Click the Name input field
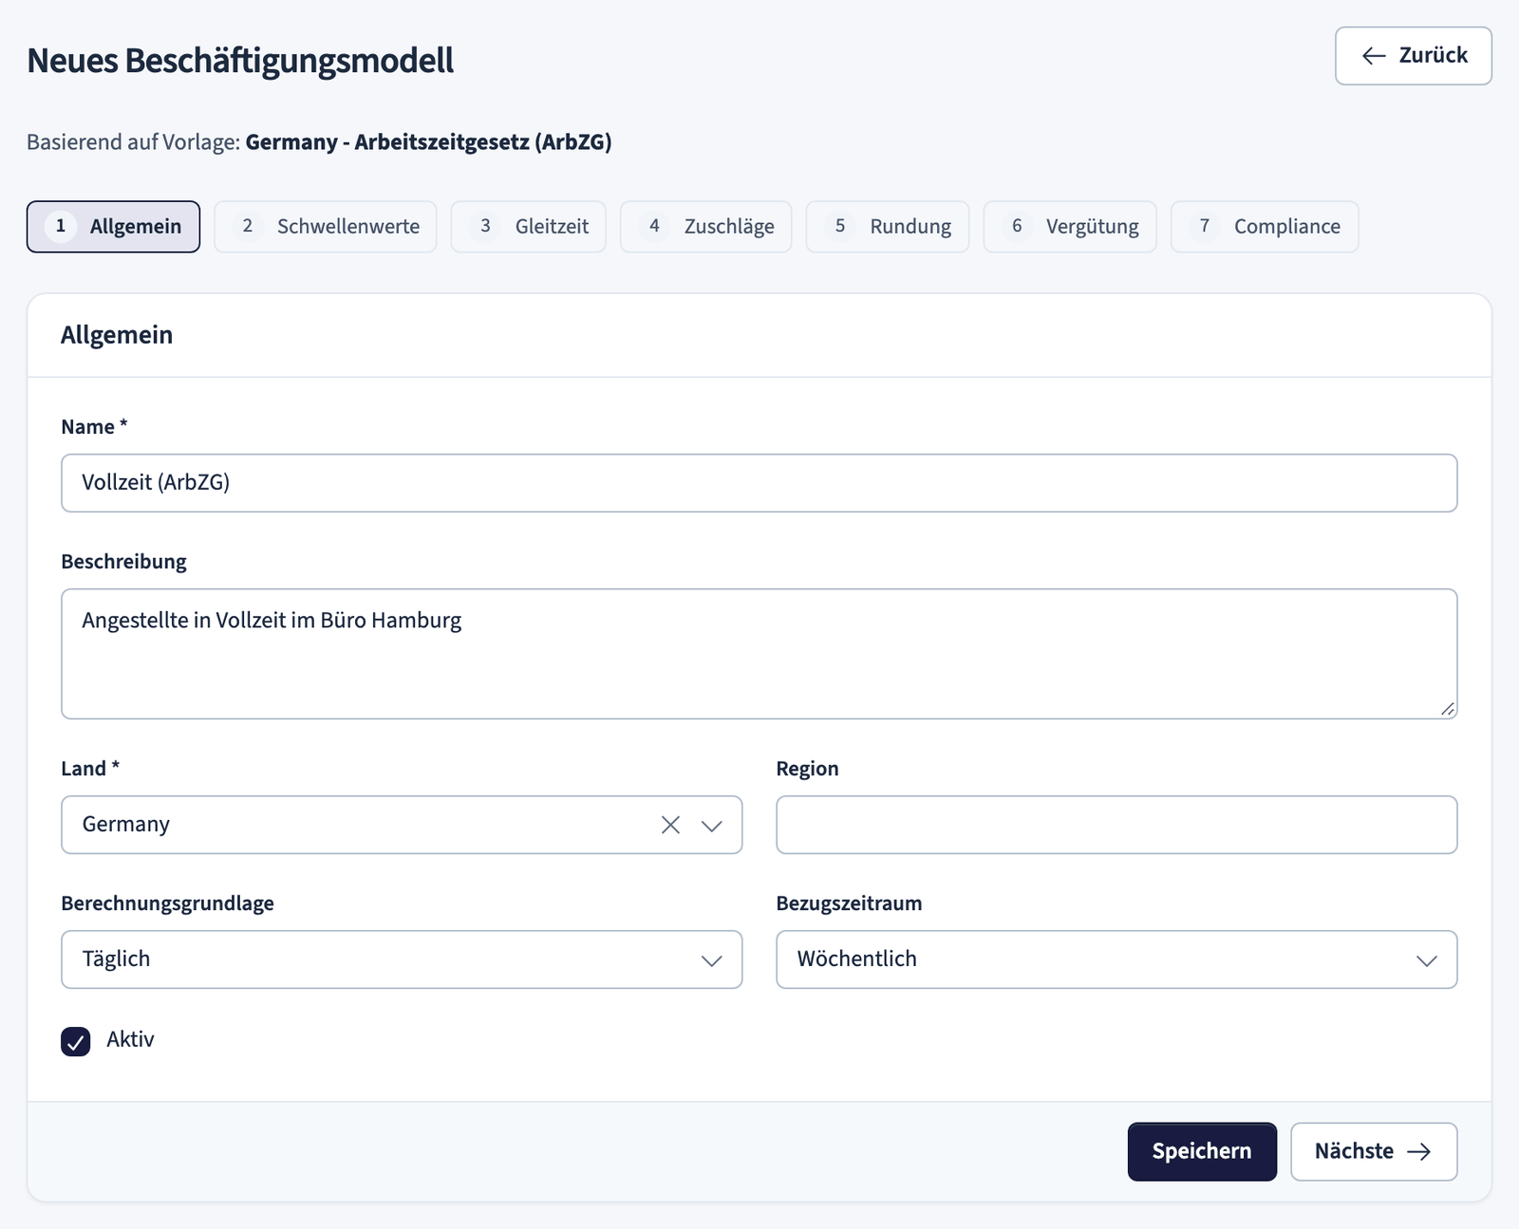 point(759,483)
